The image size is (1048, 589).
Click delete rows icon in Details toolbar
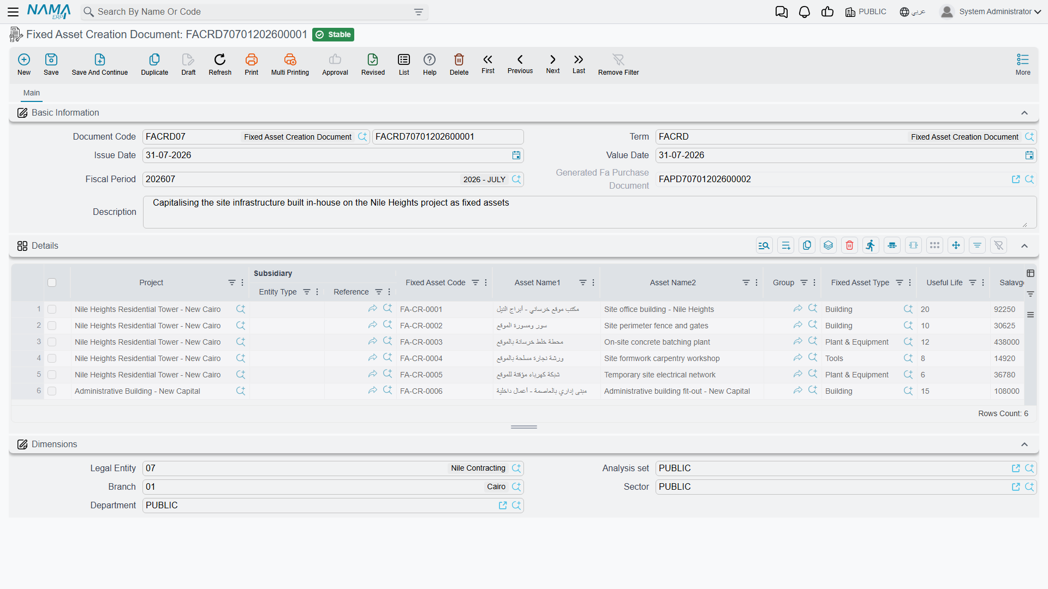[x=850, y=245]
